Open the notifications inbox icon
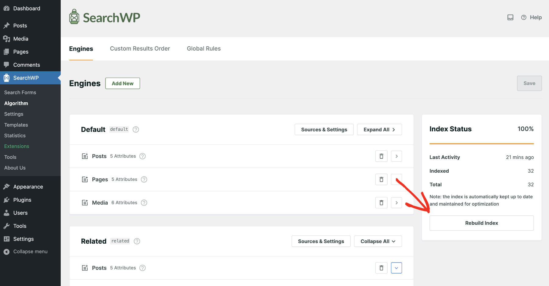Screen dimensions: 549x286 [x=510, y=17]
